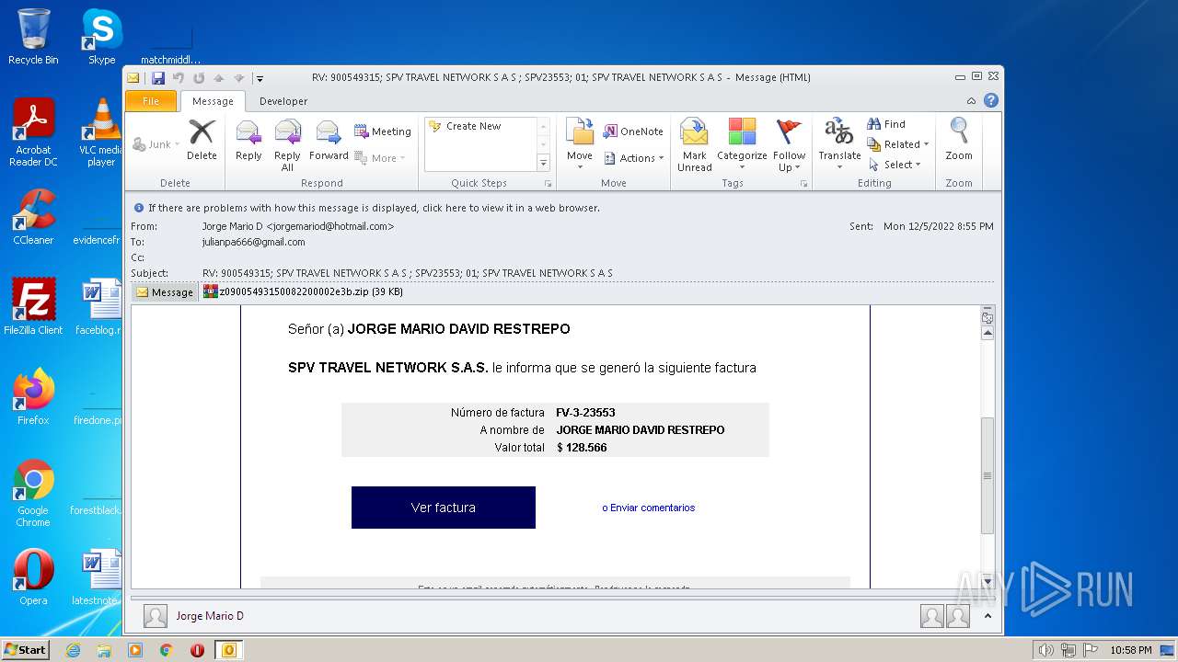
Task: Save the message with the floppy icon
Action: coord(158,78)
